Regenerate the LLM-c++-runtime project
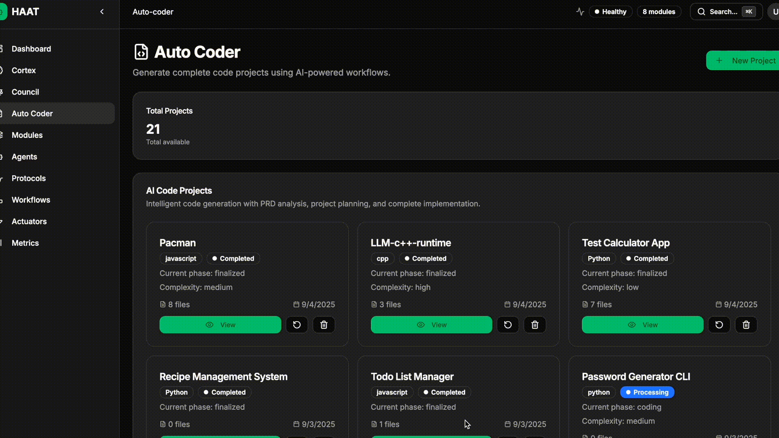This screenshot has width=779, height=438. (x=508, y=325)
